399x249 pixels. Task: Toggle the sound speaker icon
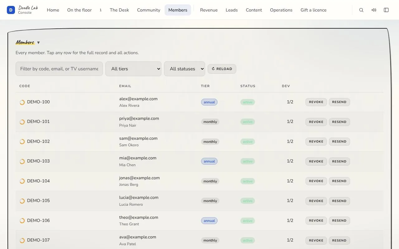coord(374,10)
